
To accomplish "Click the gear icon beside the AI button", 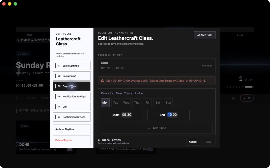I will click(x=233, y=98).
